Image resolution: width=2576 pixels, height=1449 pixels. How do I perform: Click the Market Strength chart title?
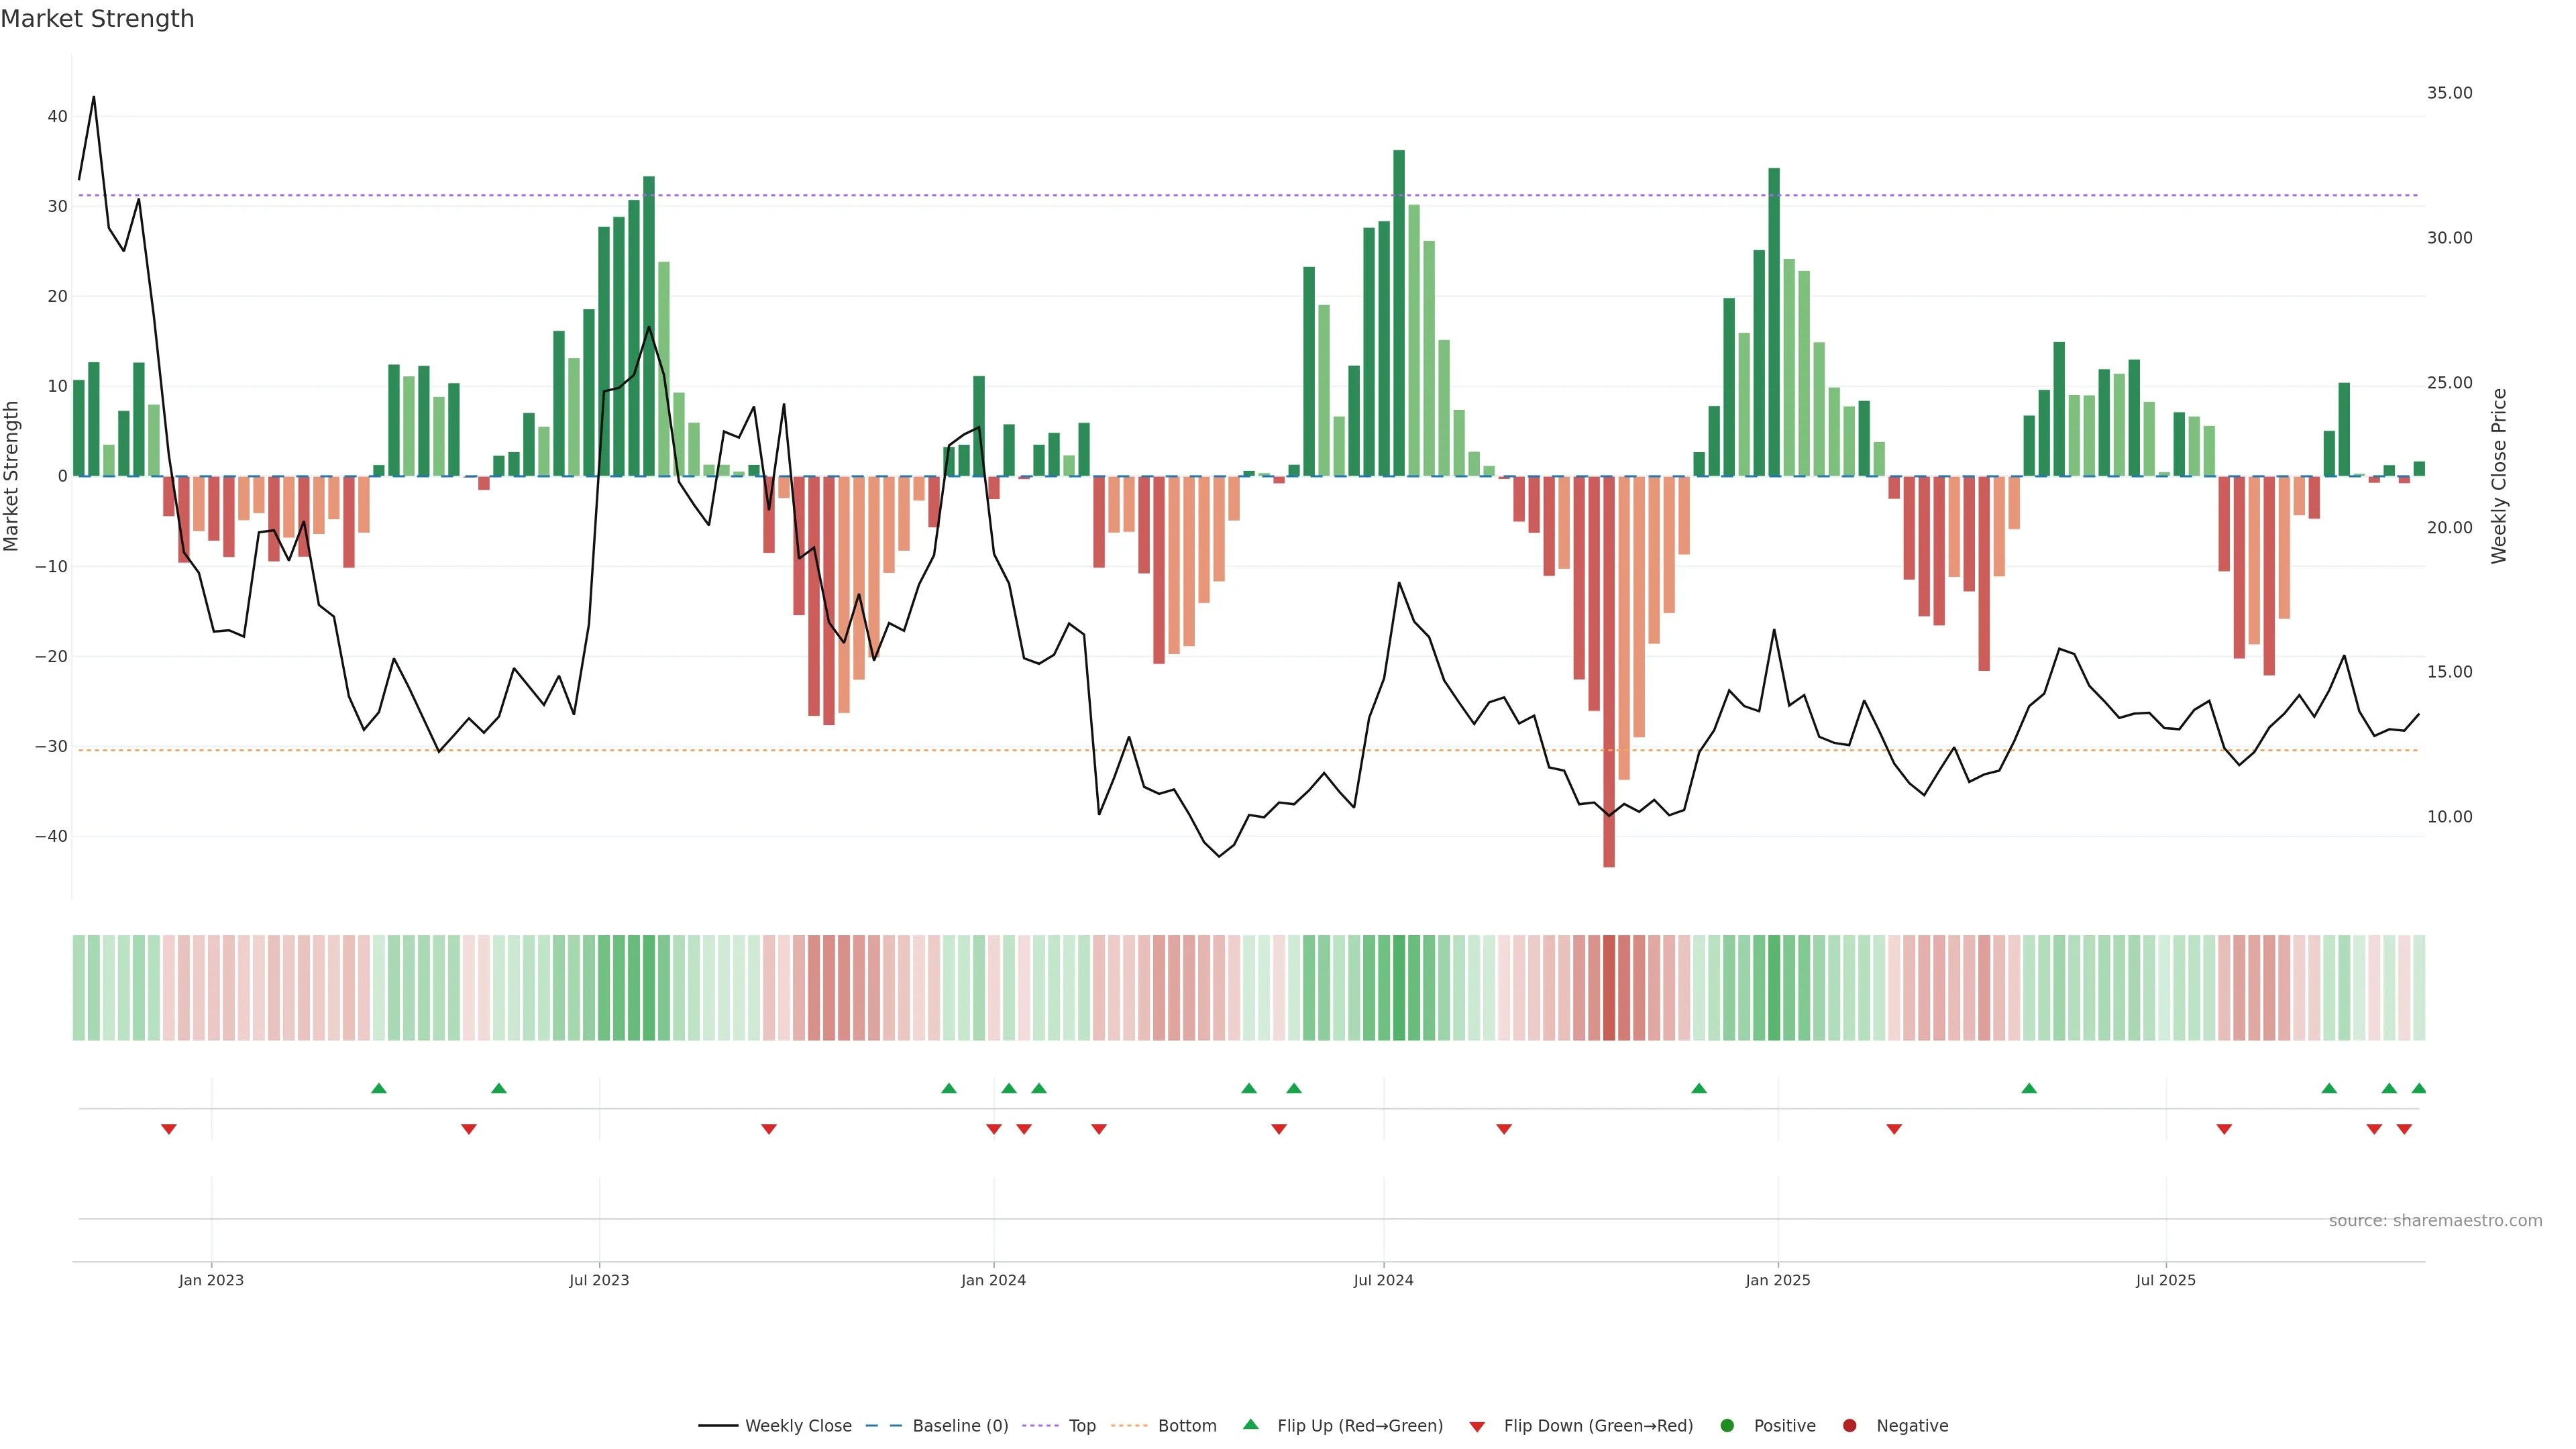pyautogui.click(x=97, y=19)
